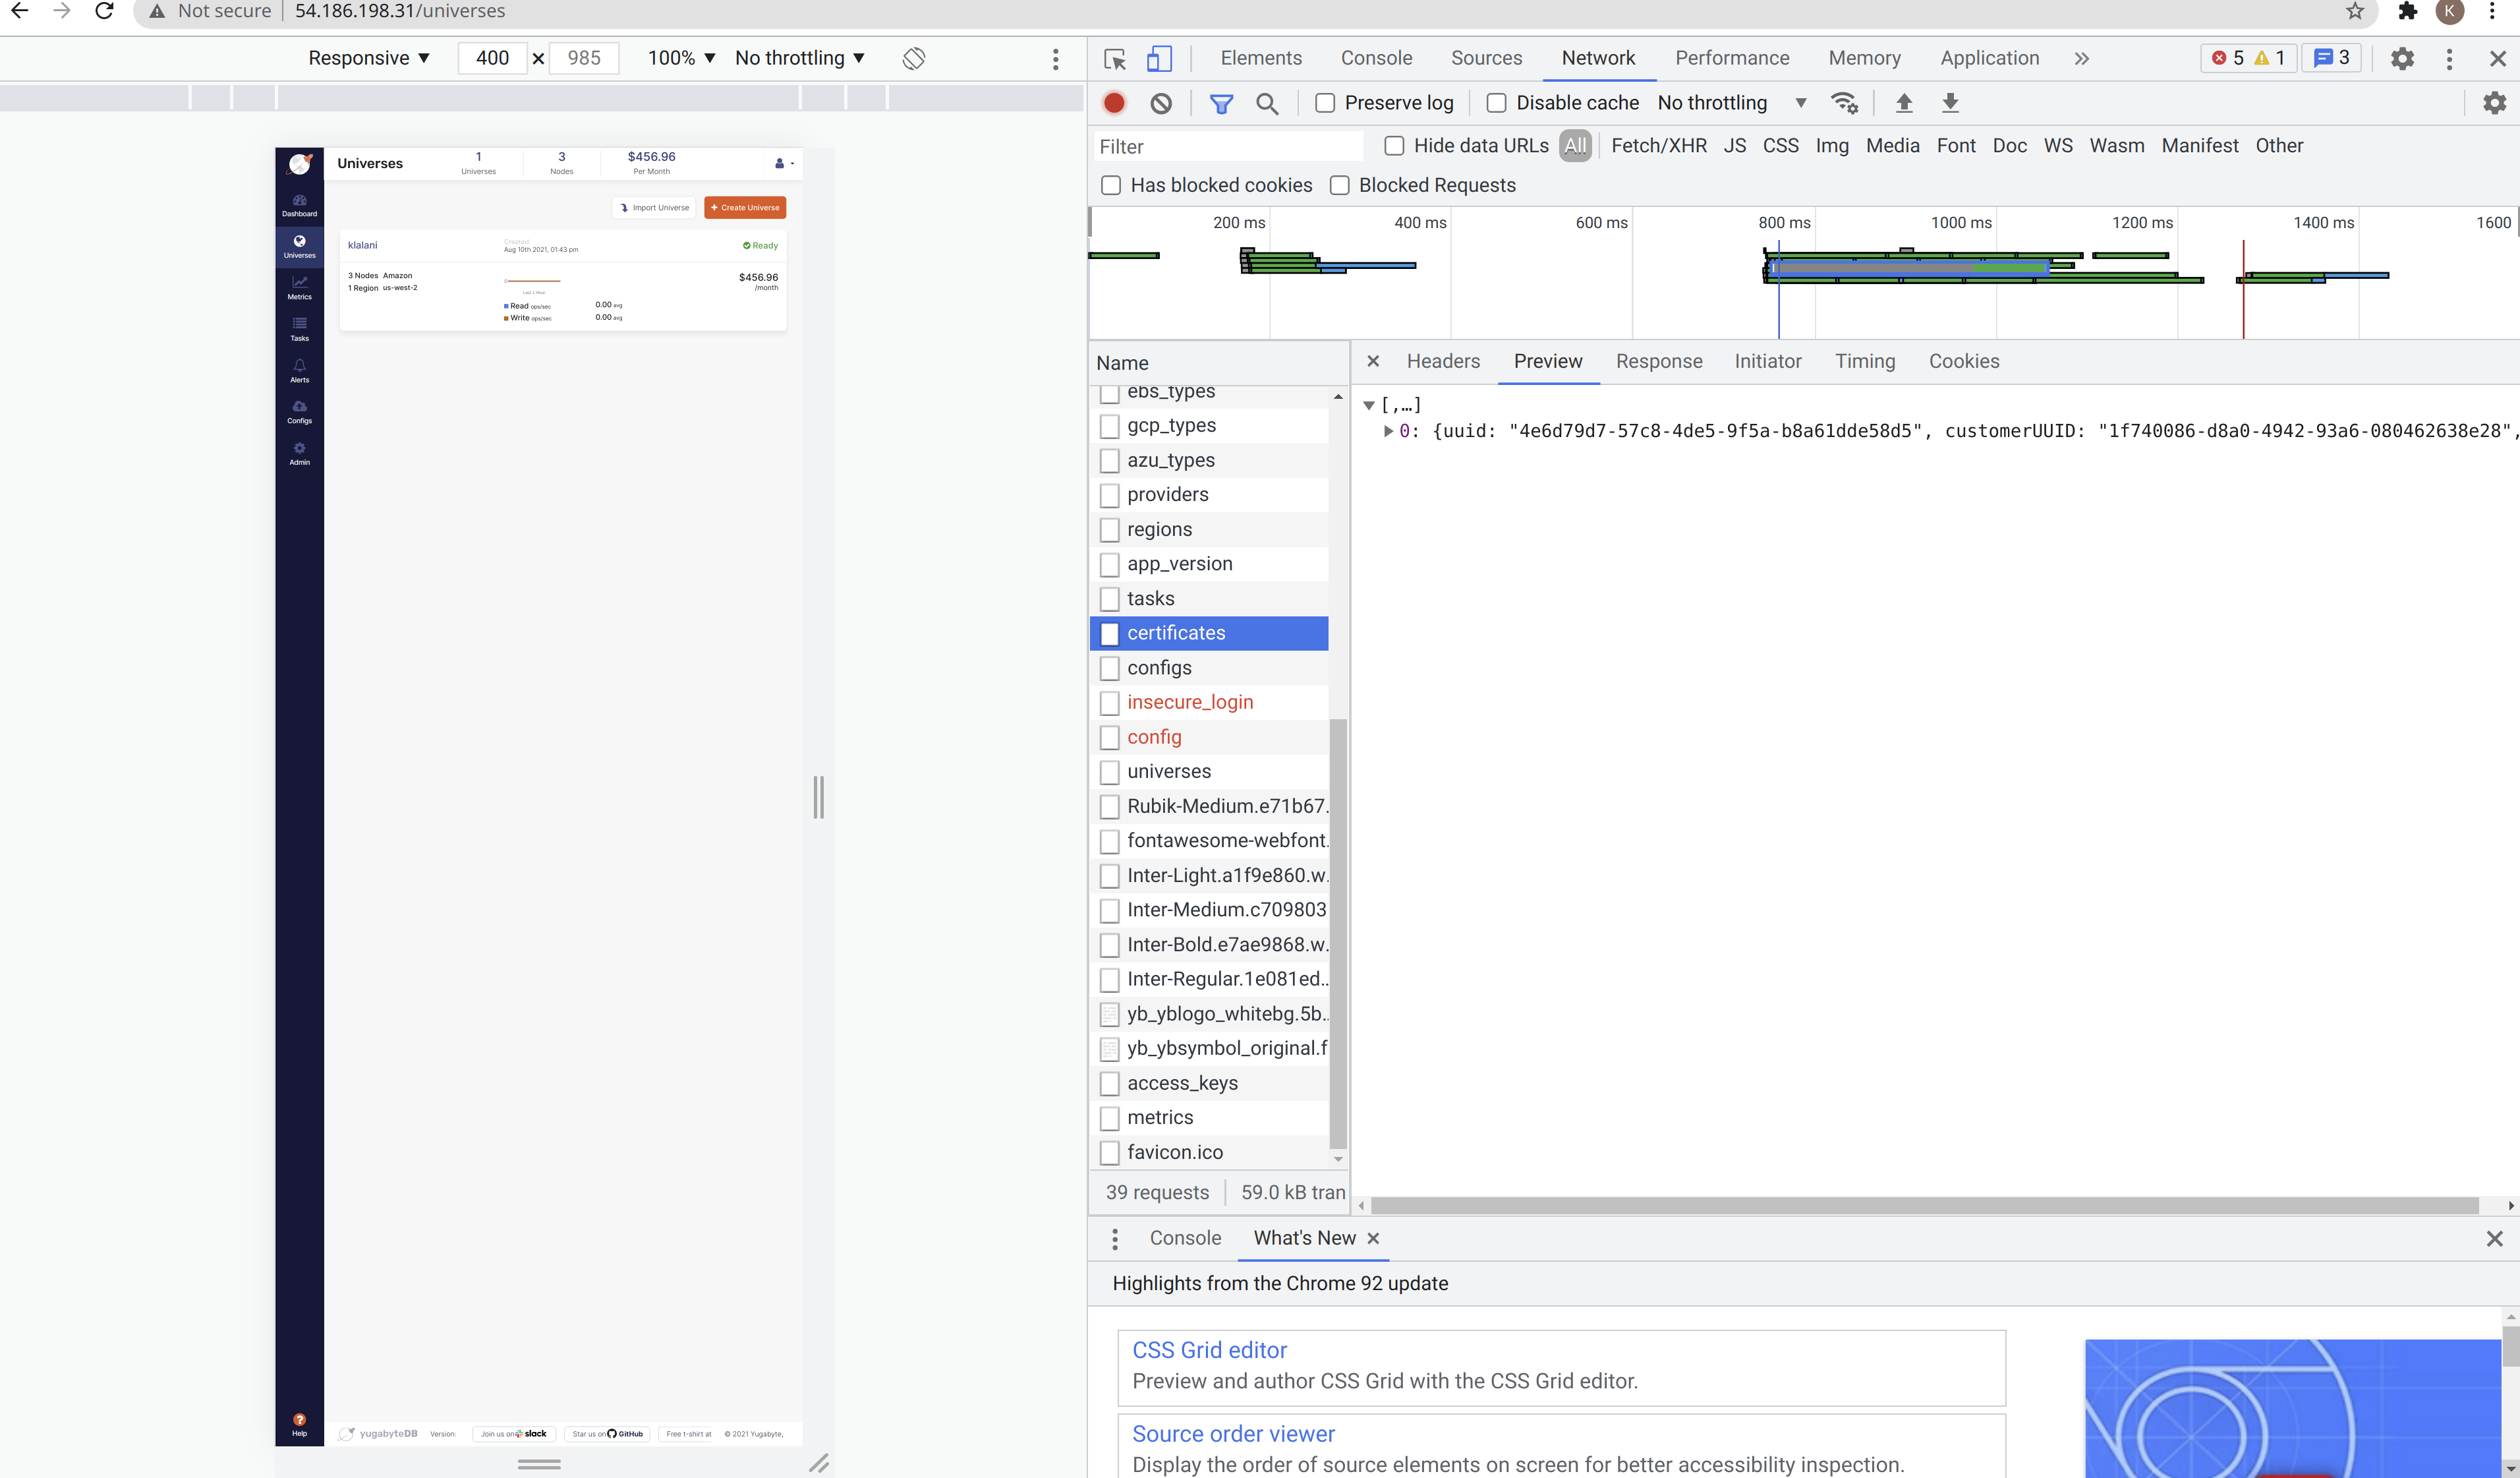Toggle the network filter funnel icon
The height and width of the screenshot is (1478, 2520).
(1221, 103)
